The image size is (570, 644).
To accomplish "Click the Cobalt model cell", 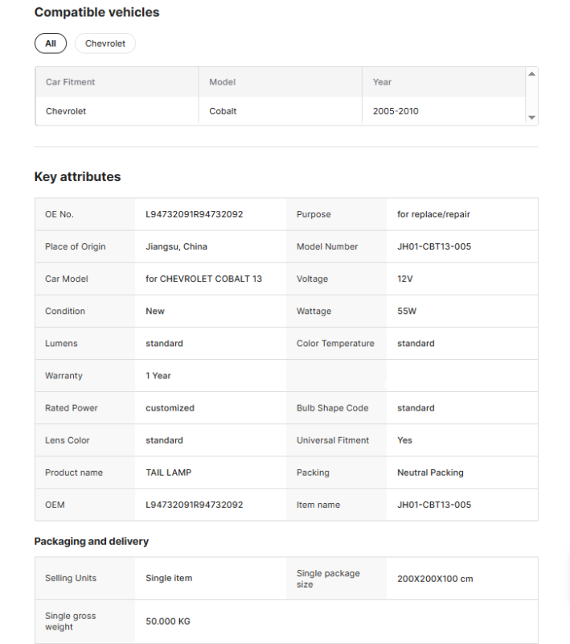I will [223, 111].
